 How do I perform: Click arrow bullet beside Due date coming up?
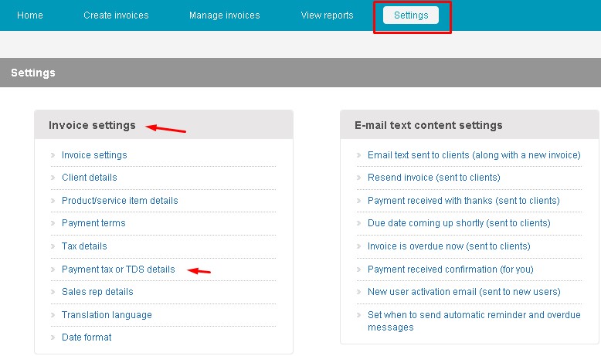(x=359, y=223)
